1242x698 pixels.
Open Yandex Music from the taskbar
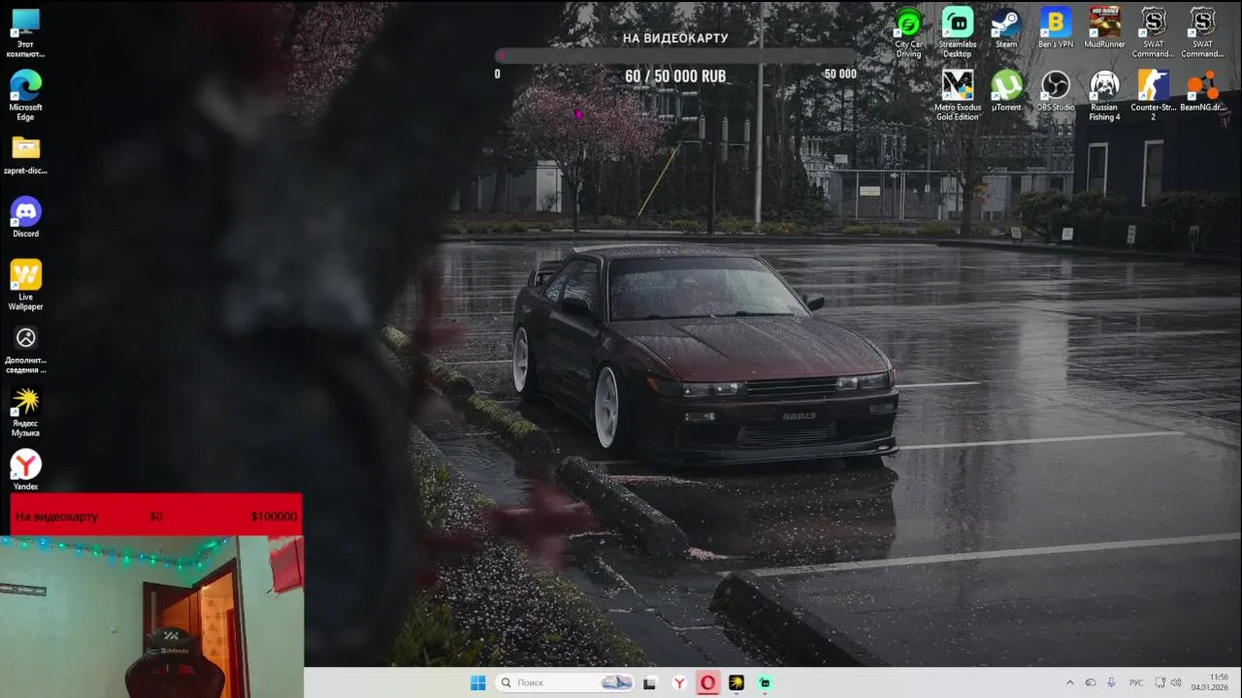tap(736, 682)
